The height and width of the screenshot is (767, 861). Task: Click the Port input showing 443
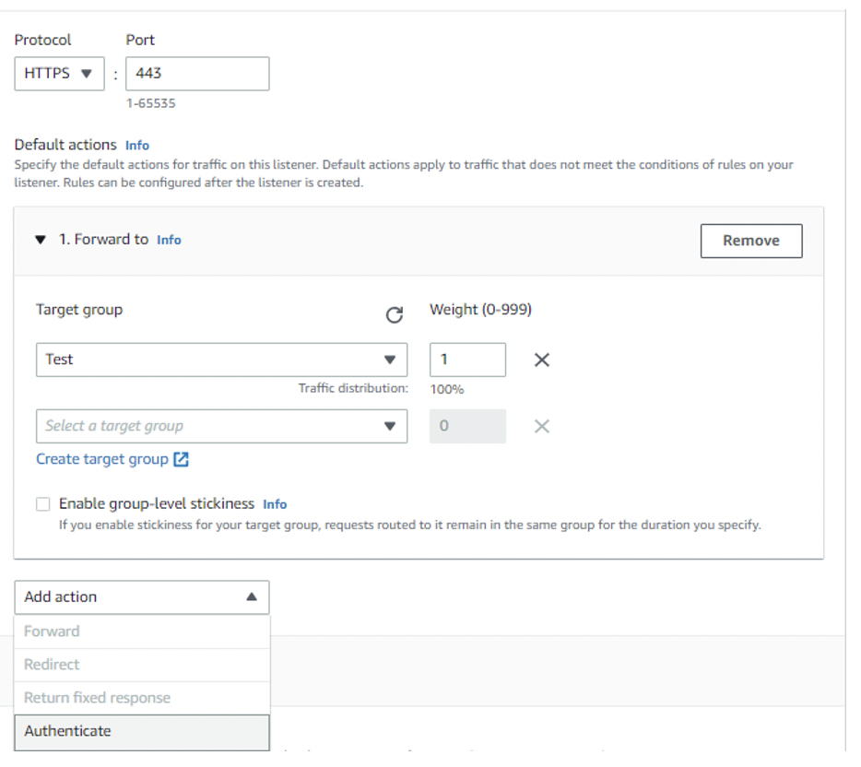196,74
